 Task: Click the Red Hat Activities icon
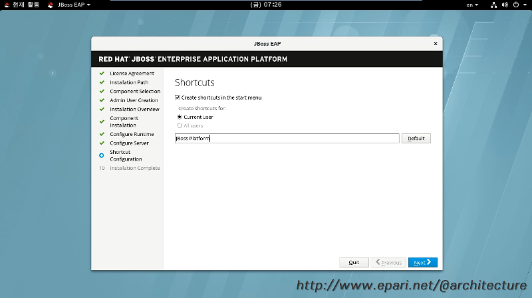tap(7, 5)
